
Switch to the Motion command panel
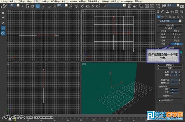pyautogui.click(x=172, y=12)
